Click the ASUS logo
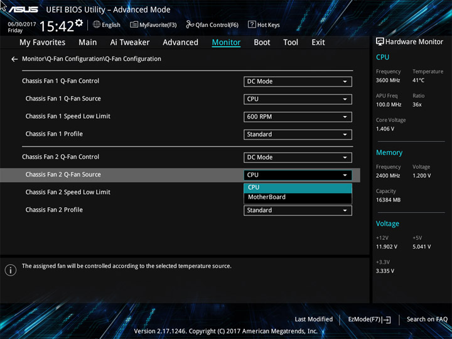The image size is (452, 339). 23,9
